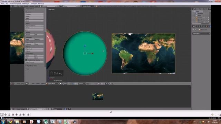Open outliner display mode dropdown

pos(209,9)
